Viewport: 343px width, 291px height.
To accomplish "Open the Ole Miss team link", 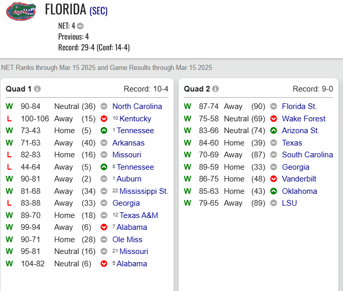I will pos(127,240).
